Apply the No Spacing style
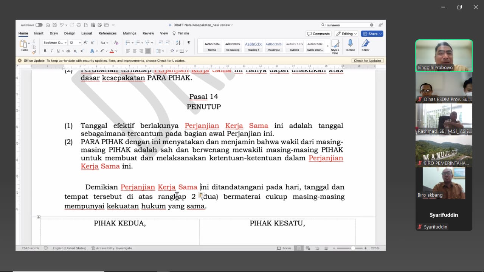Image resolution: width=484 pixels, height=272 pixels. click(x=233, y=46)
